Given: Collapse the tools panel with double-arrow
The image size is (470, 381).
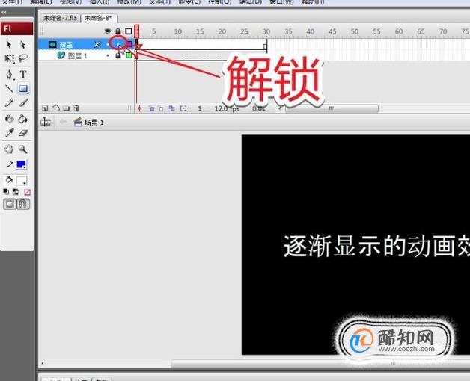Looking at the screenshot, I should click(4, 12).
